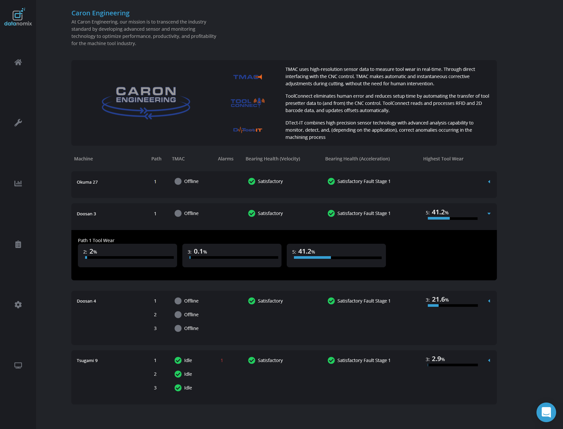Click Doosan 3 Satisfactory Fault Stage 1 text

click(364, 213)
